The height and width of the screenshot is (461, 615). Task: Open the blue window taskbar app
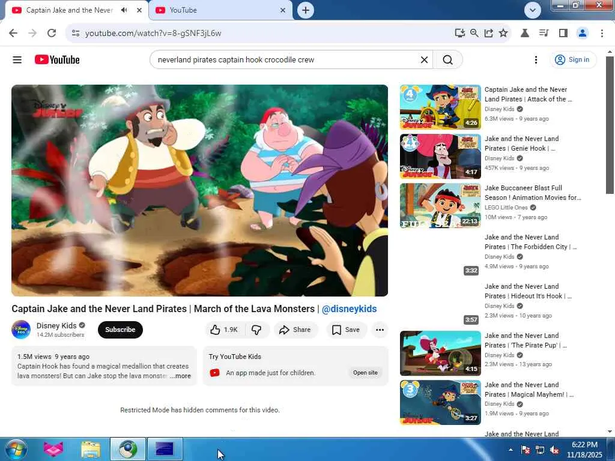pos(165,449)
